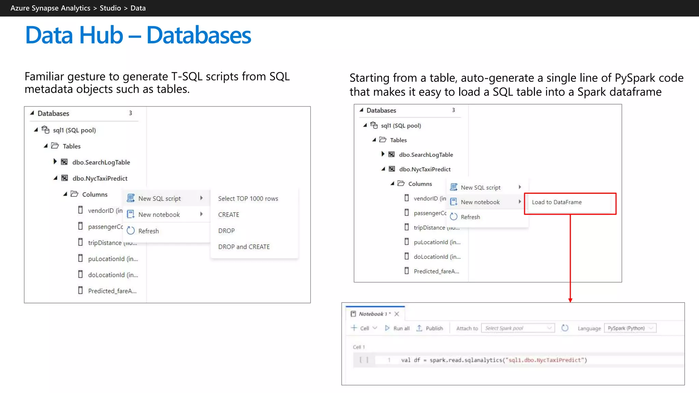
Task: Collapse dbo.NycTaxiPredict in left panel
Action: (x=55, y=178)
